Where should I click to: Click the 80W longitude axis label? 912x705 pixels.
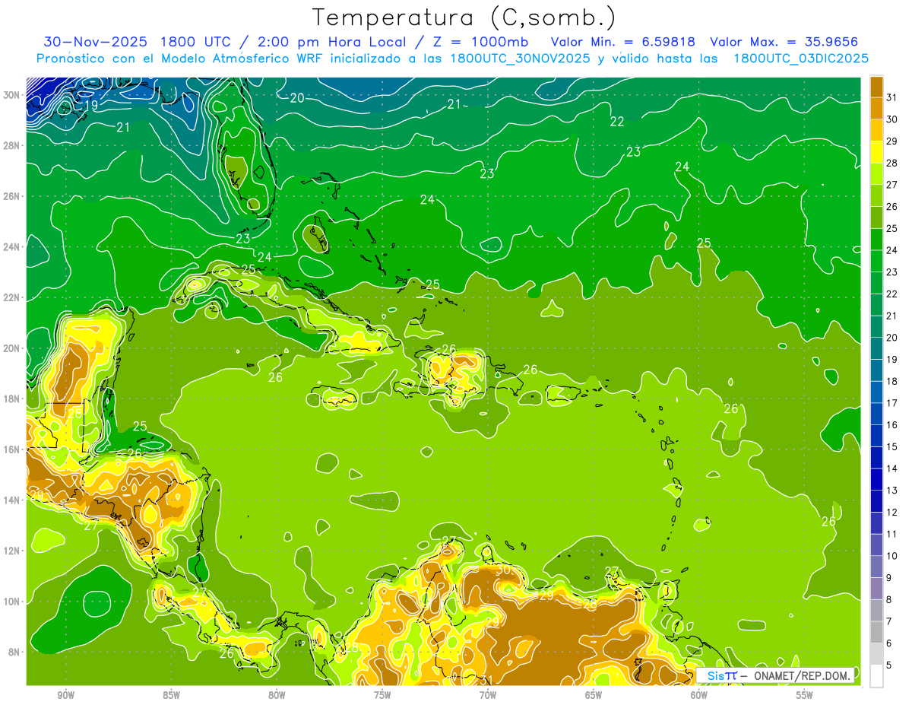(277, 694)
